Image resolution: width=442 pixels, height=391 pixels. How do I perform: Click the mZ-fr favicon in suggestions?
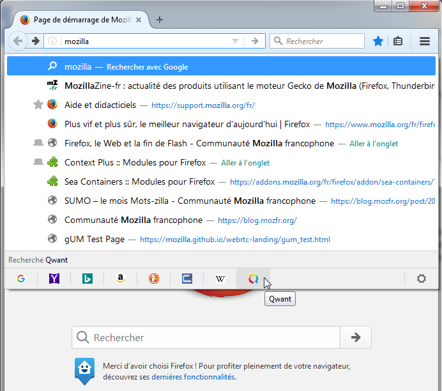(x=52, y=85)
